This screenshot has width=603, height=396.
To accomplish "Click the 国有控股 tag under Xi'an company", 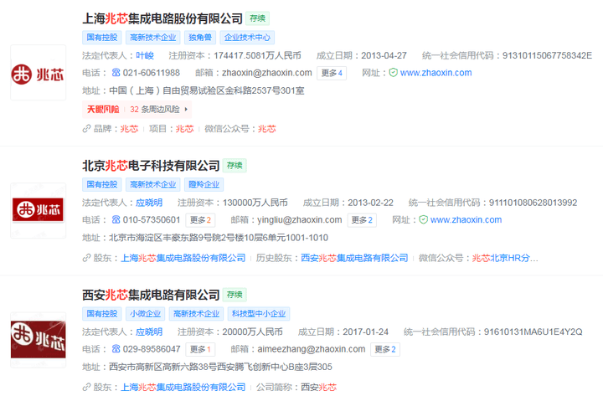I will (x=102, y=314).
